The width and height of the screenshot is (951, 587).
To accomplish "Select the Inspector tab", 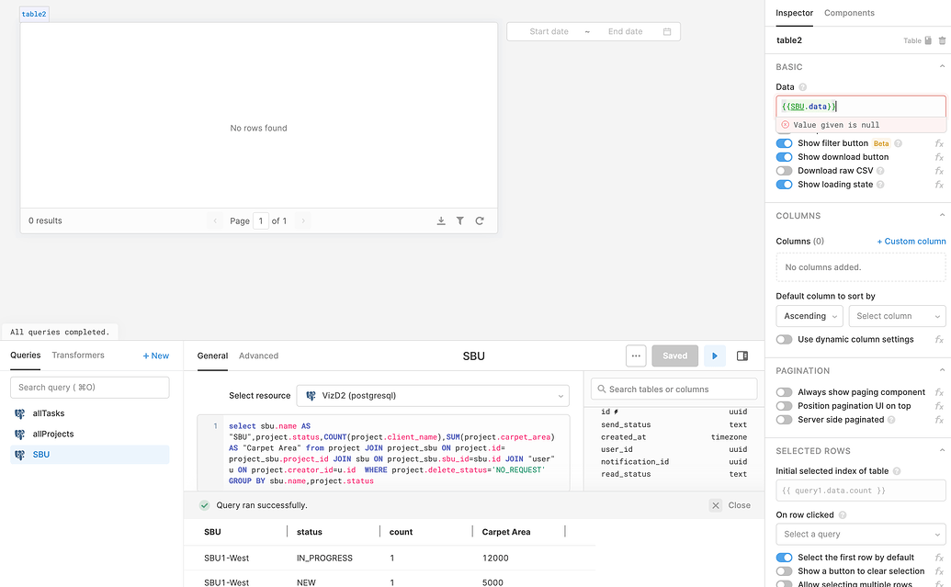I will tap(794, 13).
